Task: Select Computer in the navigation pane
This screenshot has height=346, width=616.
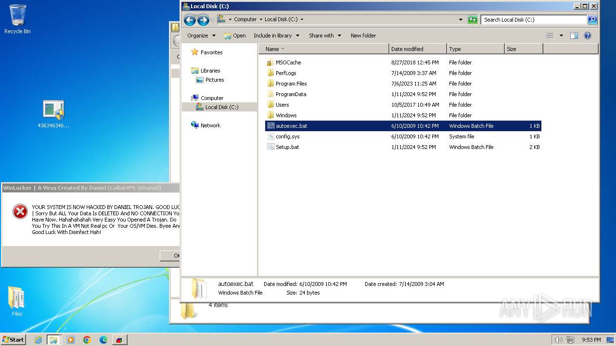Action: click(x=207, y=98)
